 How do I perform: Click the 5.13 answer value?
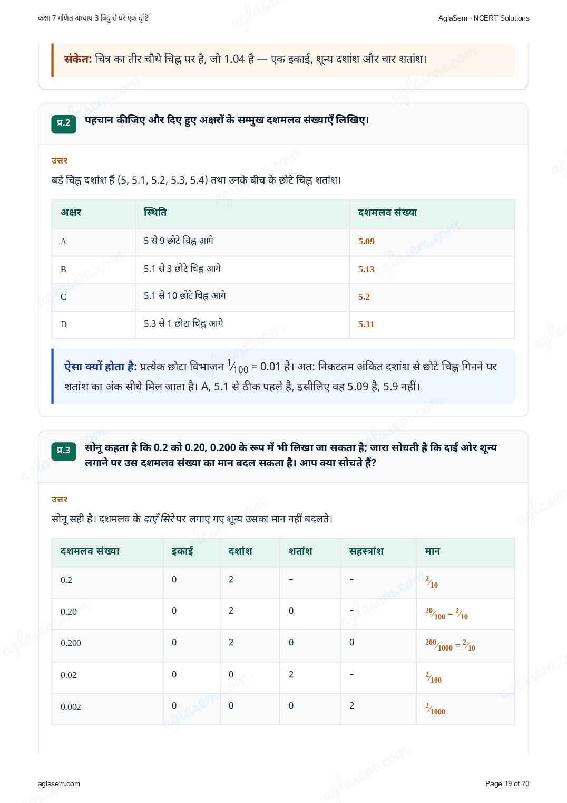pyautogui.click(x=366, y=270)
